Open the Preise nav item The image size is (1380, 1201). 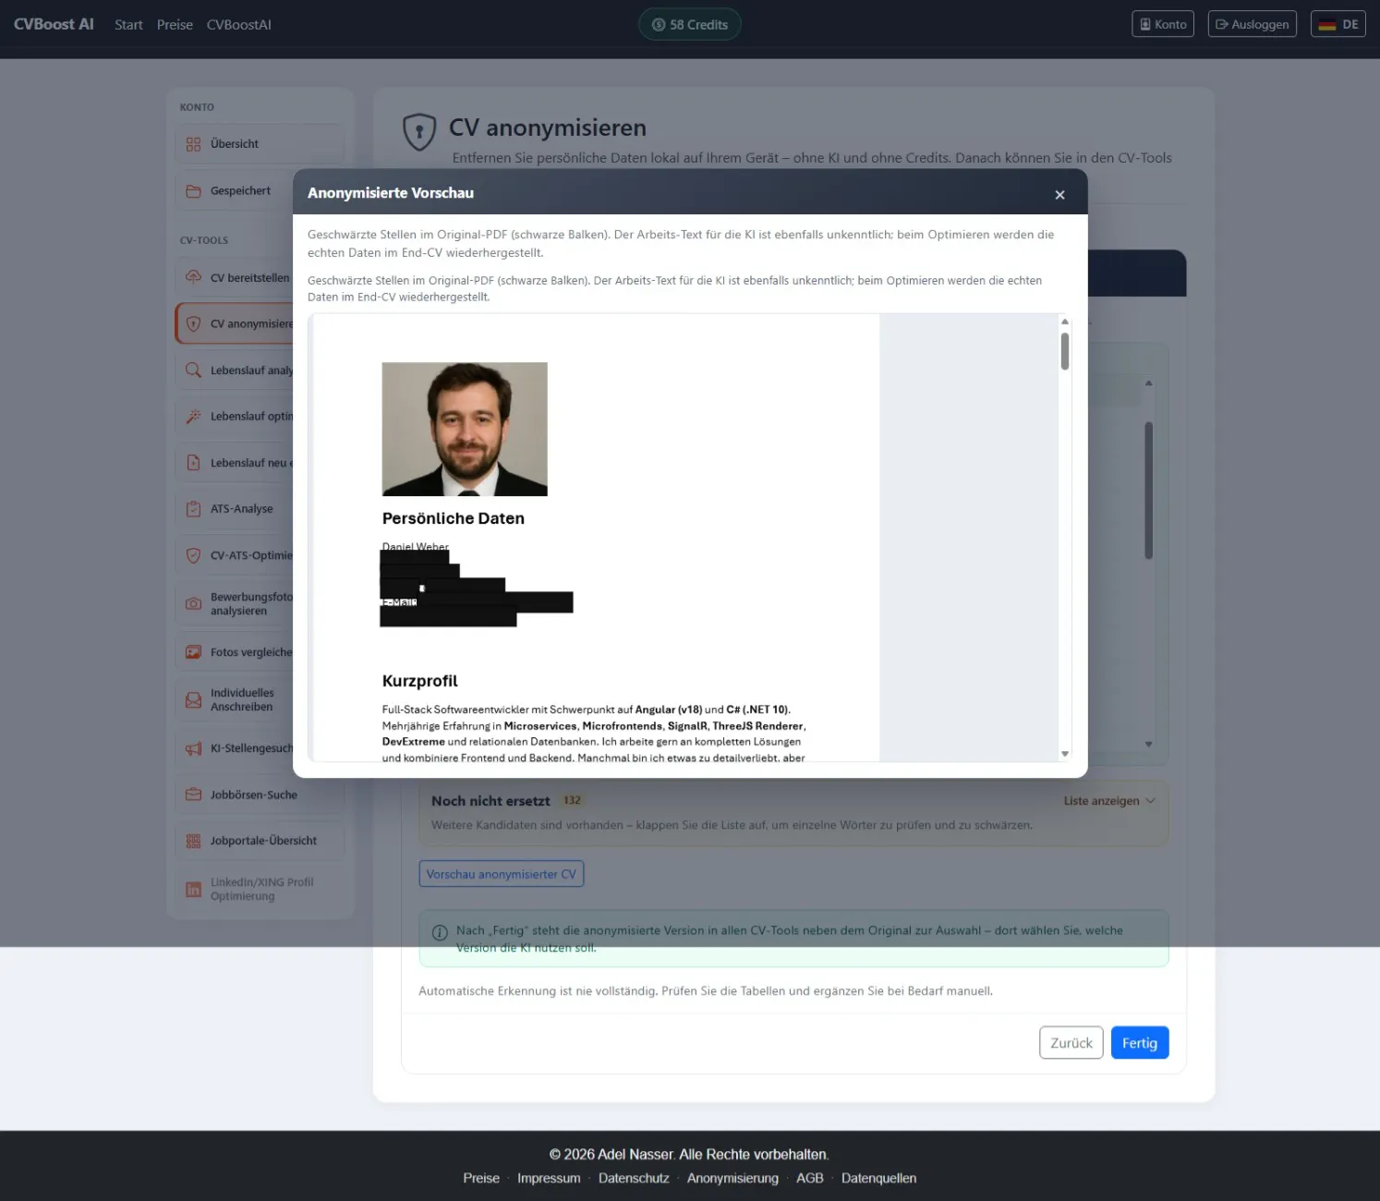click(x=175, y=25)
